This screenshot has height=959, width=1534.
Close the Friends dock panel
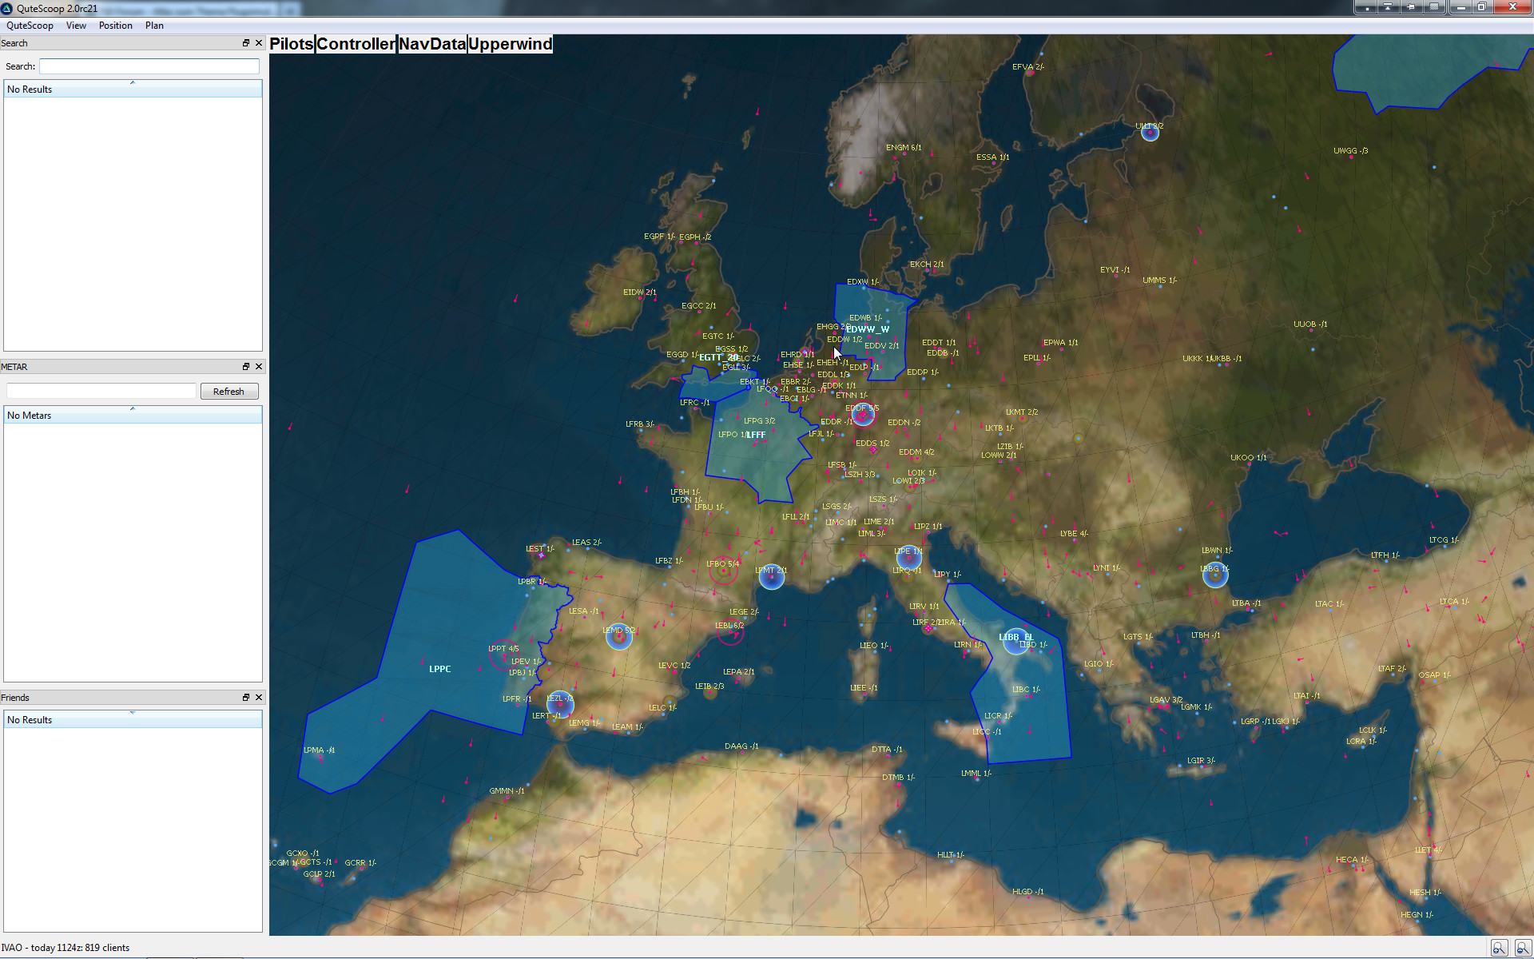tap(259, 698)
